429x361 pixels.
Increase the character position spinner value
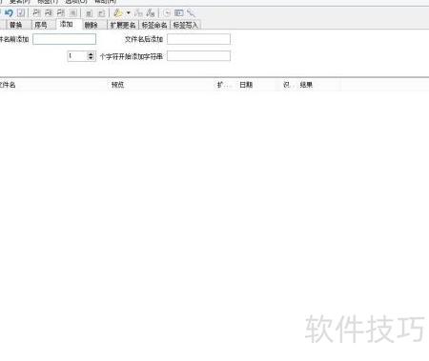[91, 54]
